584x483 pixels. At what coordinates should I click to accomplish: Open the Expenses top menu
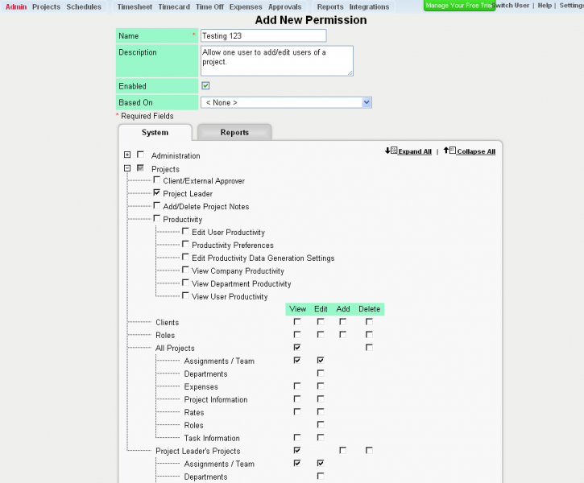click(x=246, y=6)
